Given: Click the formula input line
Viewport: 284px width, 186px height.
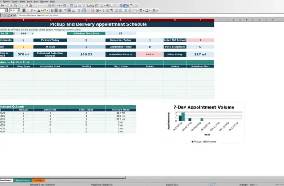Looking at the screenshot, I should click(150, 15).
